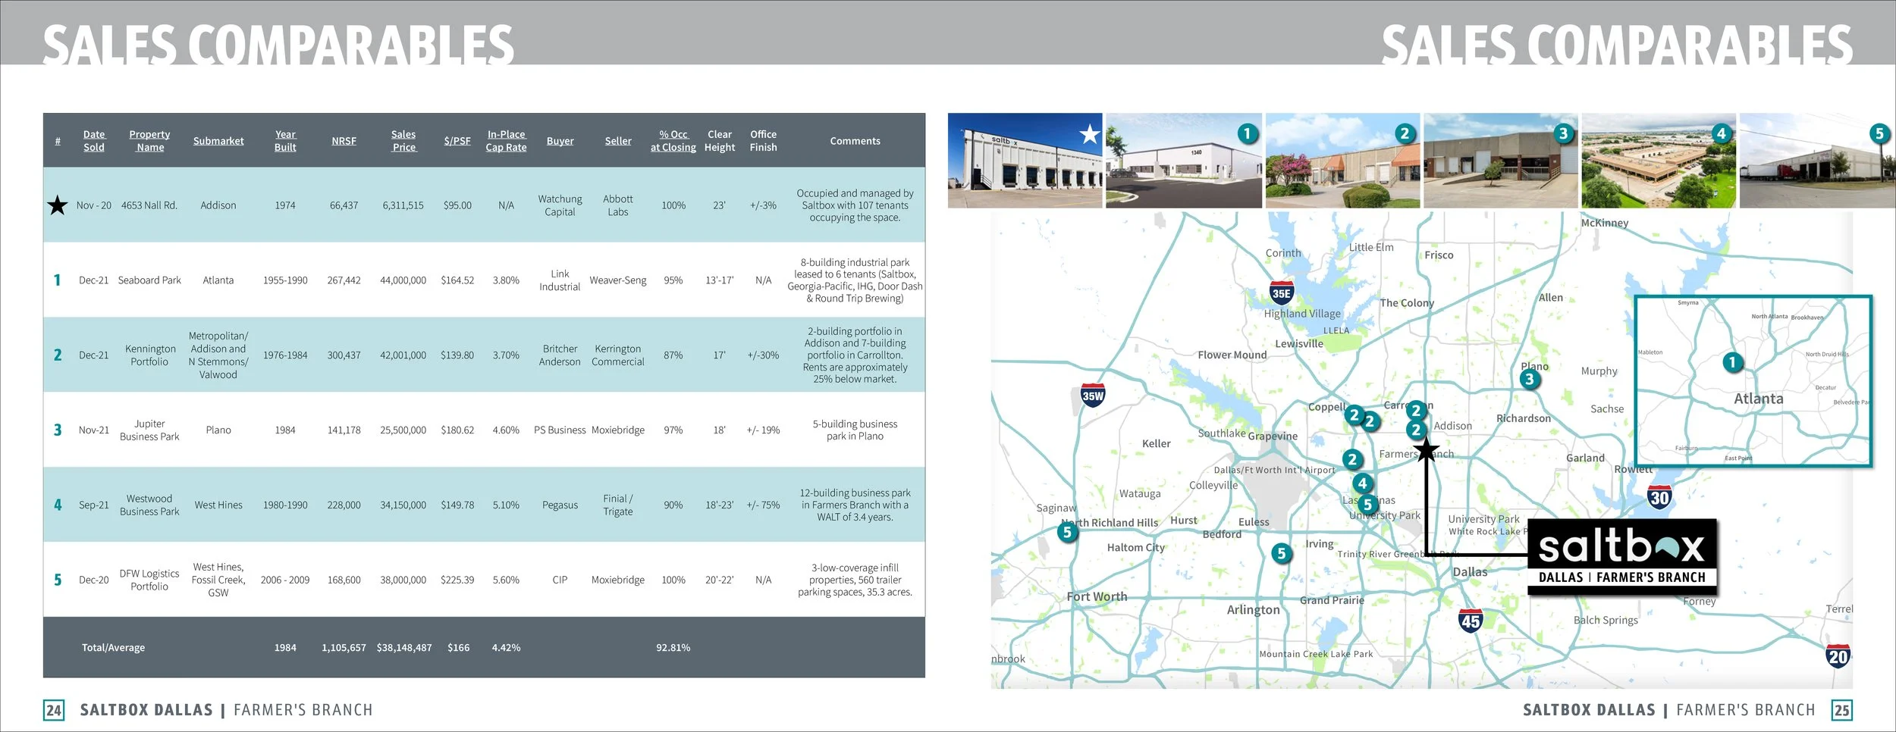Click the Submarket column header
The width and height of the screenshot is (1896, 732).
(218, 141)
